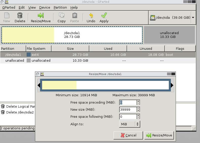Image resolution: width=200 pixels, height=143 pixels.
Task: Click the /dev/sda1 block in disk map
Action: pos(72,35)
